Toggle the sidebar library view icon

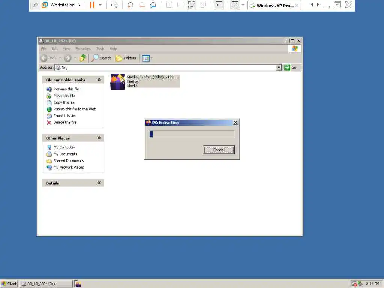169,5
